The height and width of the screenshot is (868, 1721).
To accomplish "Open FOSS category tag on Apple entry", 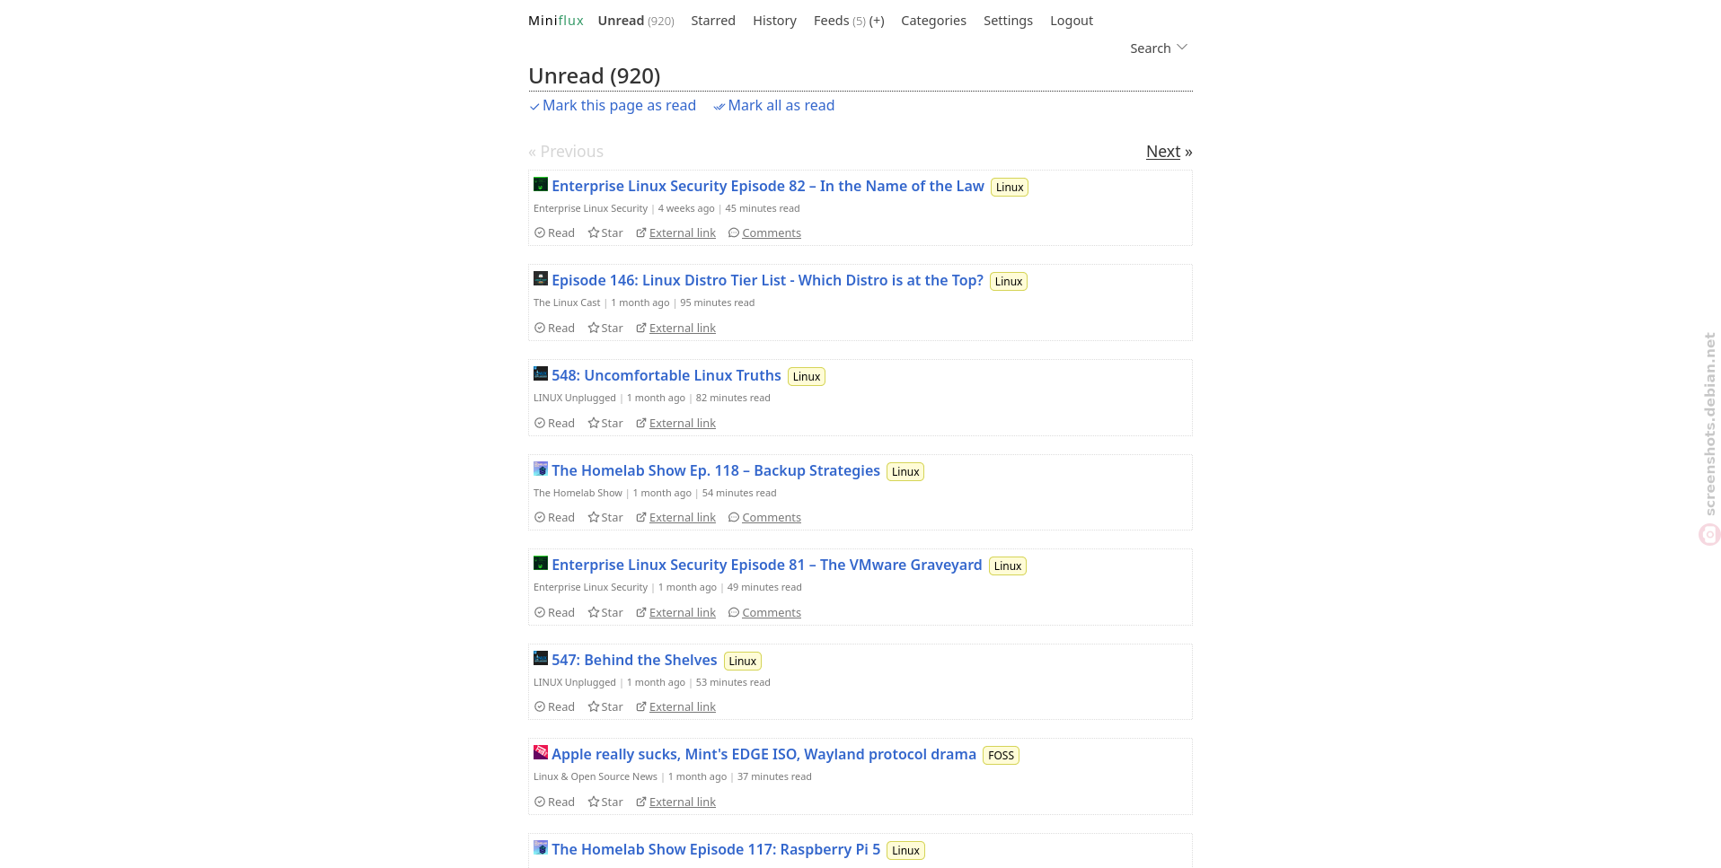I will tap(1001, 755).
